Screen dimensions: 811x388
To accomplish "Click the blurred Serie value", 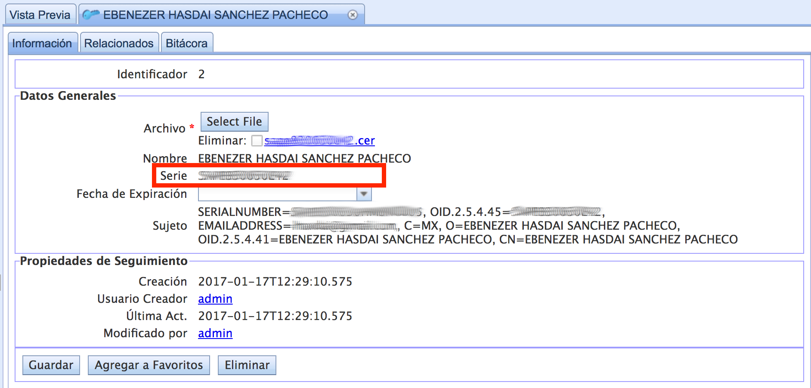I will 245,176.
